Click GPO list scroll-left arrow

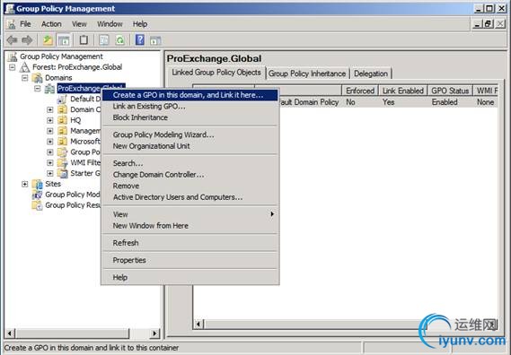click(x=198, y=324)
